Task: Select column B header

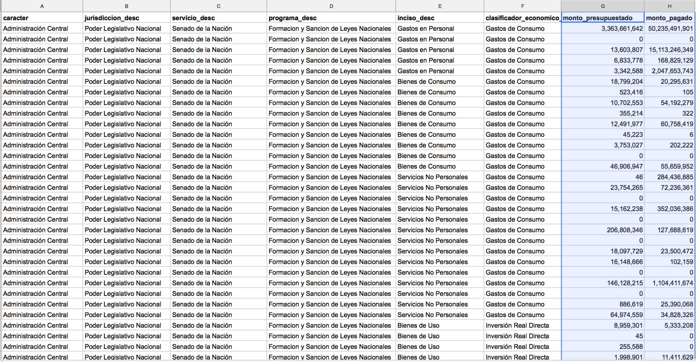Action: click(126, 6)
